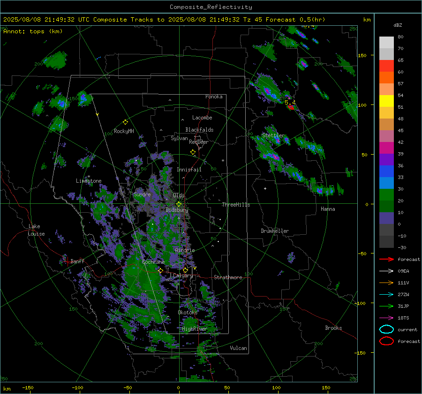Click the Brooks town label
Screen dimensions: 422x394
click(333, 328)
